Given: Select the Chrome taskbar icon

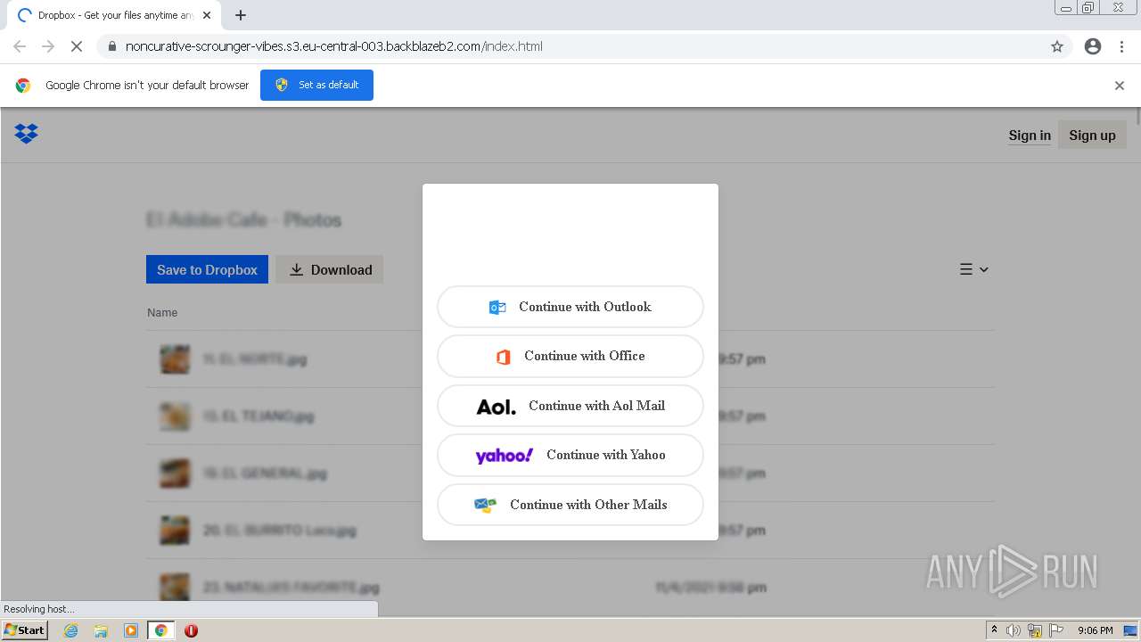Looking at the screenshot, I should [x=160, y=630].
